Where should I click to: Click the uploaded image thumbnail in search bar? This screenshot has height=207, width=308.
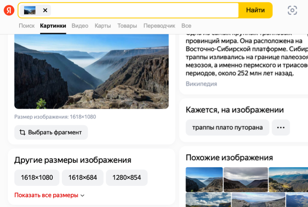(30, 10)
